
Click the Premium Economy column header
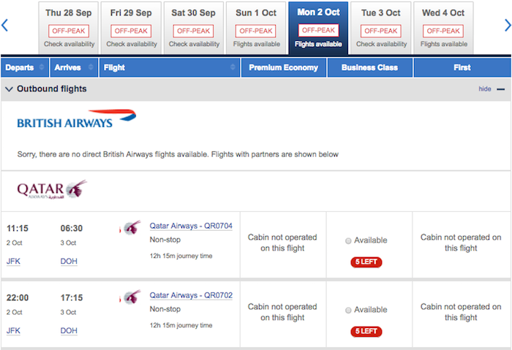(x=284, y=67)
